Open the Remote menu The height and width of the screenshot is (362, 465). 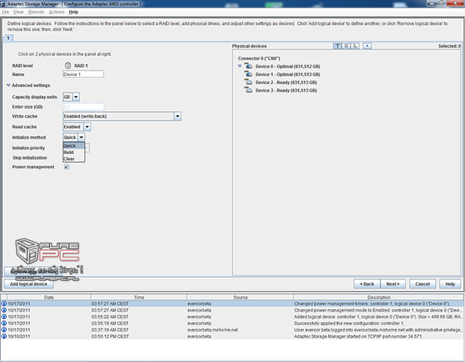click(x=36, y=12)
